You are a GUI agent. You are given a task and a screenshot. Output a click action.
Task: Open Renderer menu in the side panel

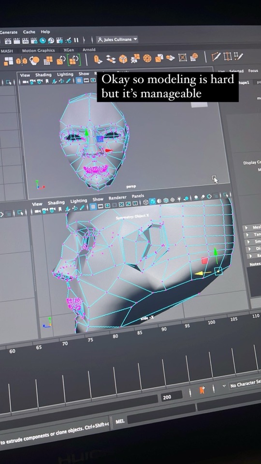(117, 198)
